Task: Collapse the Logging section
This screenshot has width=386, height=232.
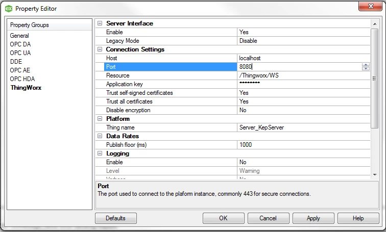Action: [100, 153]
